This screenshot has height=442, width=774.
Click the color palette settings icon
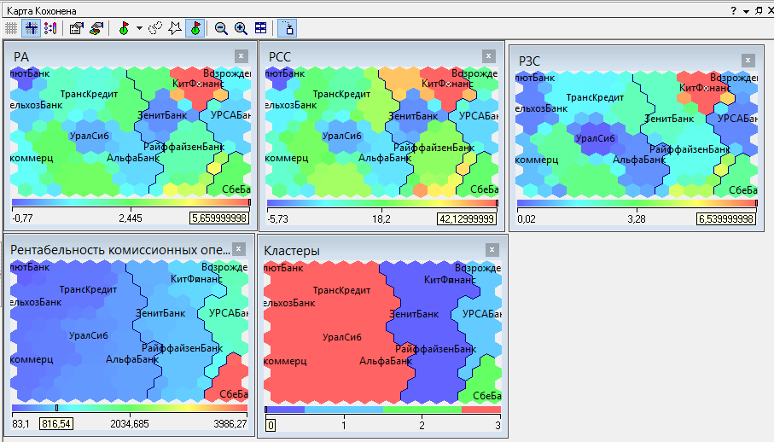(96, 29)
